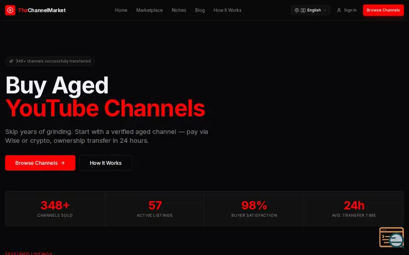409x255 pixels.
Task: Click the TheChannelMarket brand name
Action: click(x=42, y=10)
